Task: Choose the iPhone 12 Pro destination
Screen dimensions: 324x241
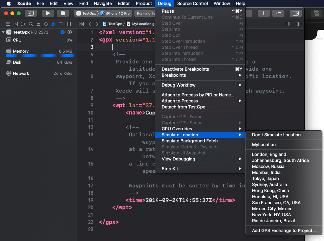Action: coord(115,13)
